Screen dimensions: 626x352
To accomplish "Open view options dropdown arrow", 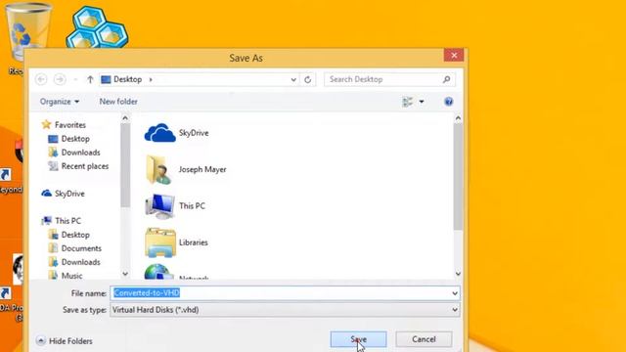I will [422, 102].
